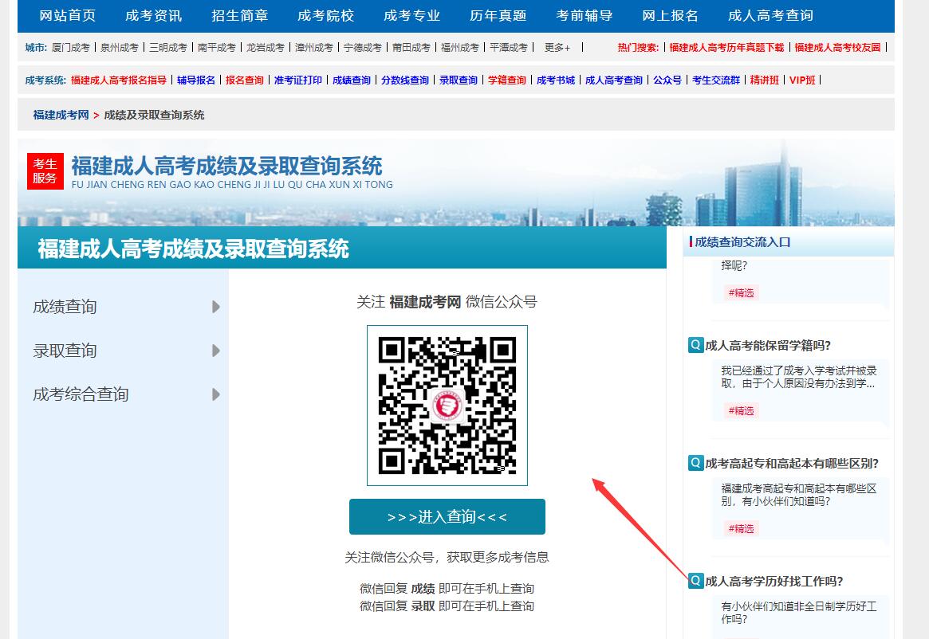Open 网站首页 in the top navigation

coord(68,16)
